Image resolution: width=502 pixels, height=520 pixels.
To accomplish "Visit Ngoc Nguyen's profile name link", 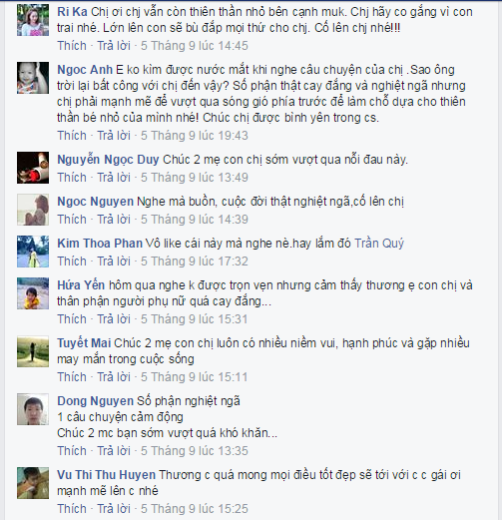I will pyautogui.click(x=95, y=202).
